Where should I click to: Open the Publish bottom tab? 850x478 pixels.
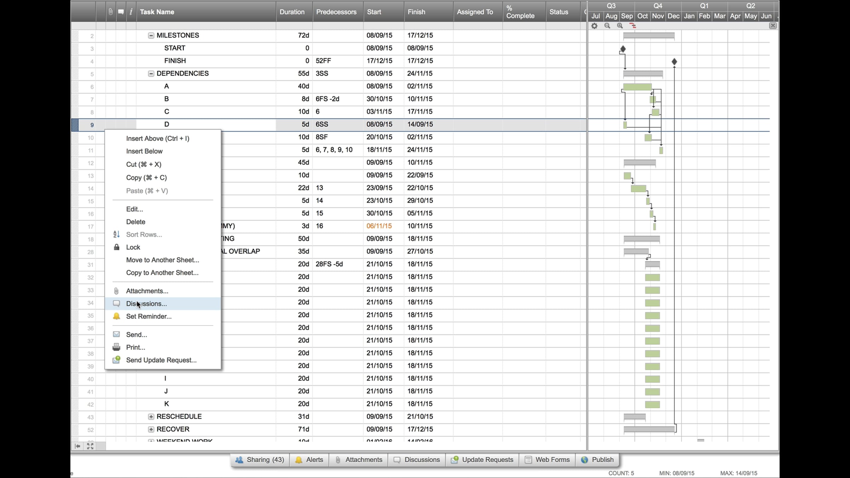(x=597, y=460)
